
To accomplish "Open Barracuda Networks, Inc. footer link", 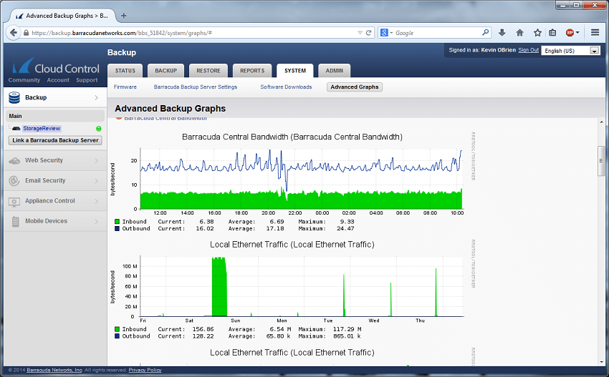I will point(54,370).
